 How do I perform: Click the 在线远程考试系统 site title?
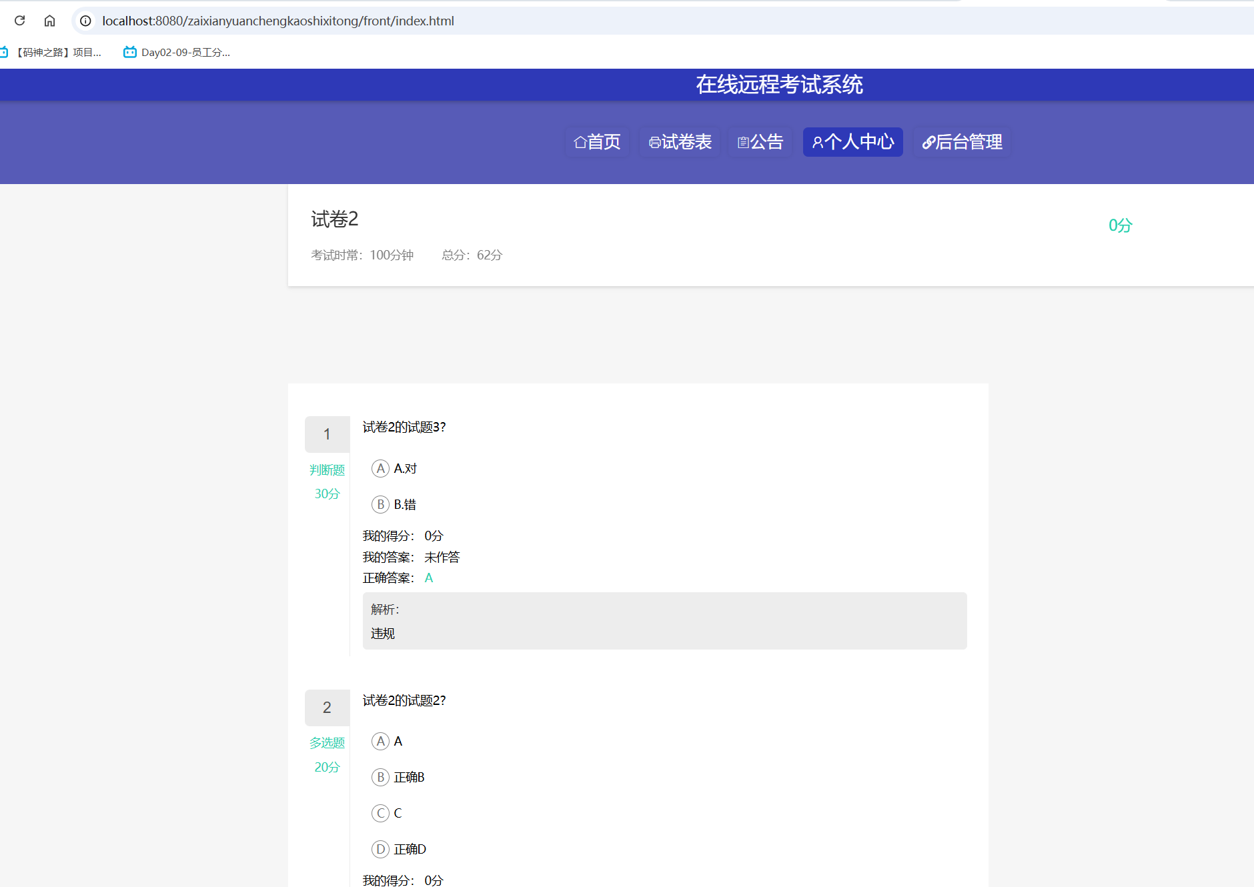click(779, 85)
